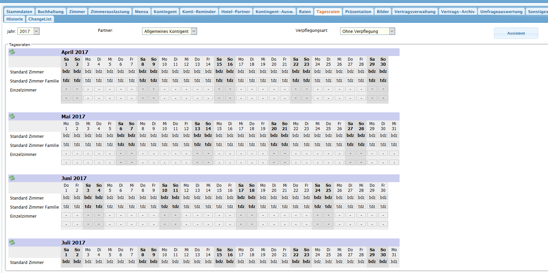Open the Konti-Reminder tab
Viewport: 548px width, 273px height.
click(x=199, y=12)
